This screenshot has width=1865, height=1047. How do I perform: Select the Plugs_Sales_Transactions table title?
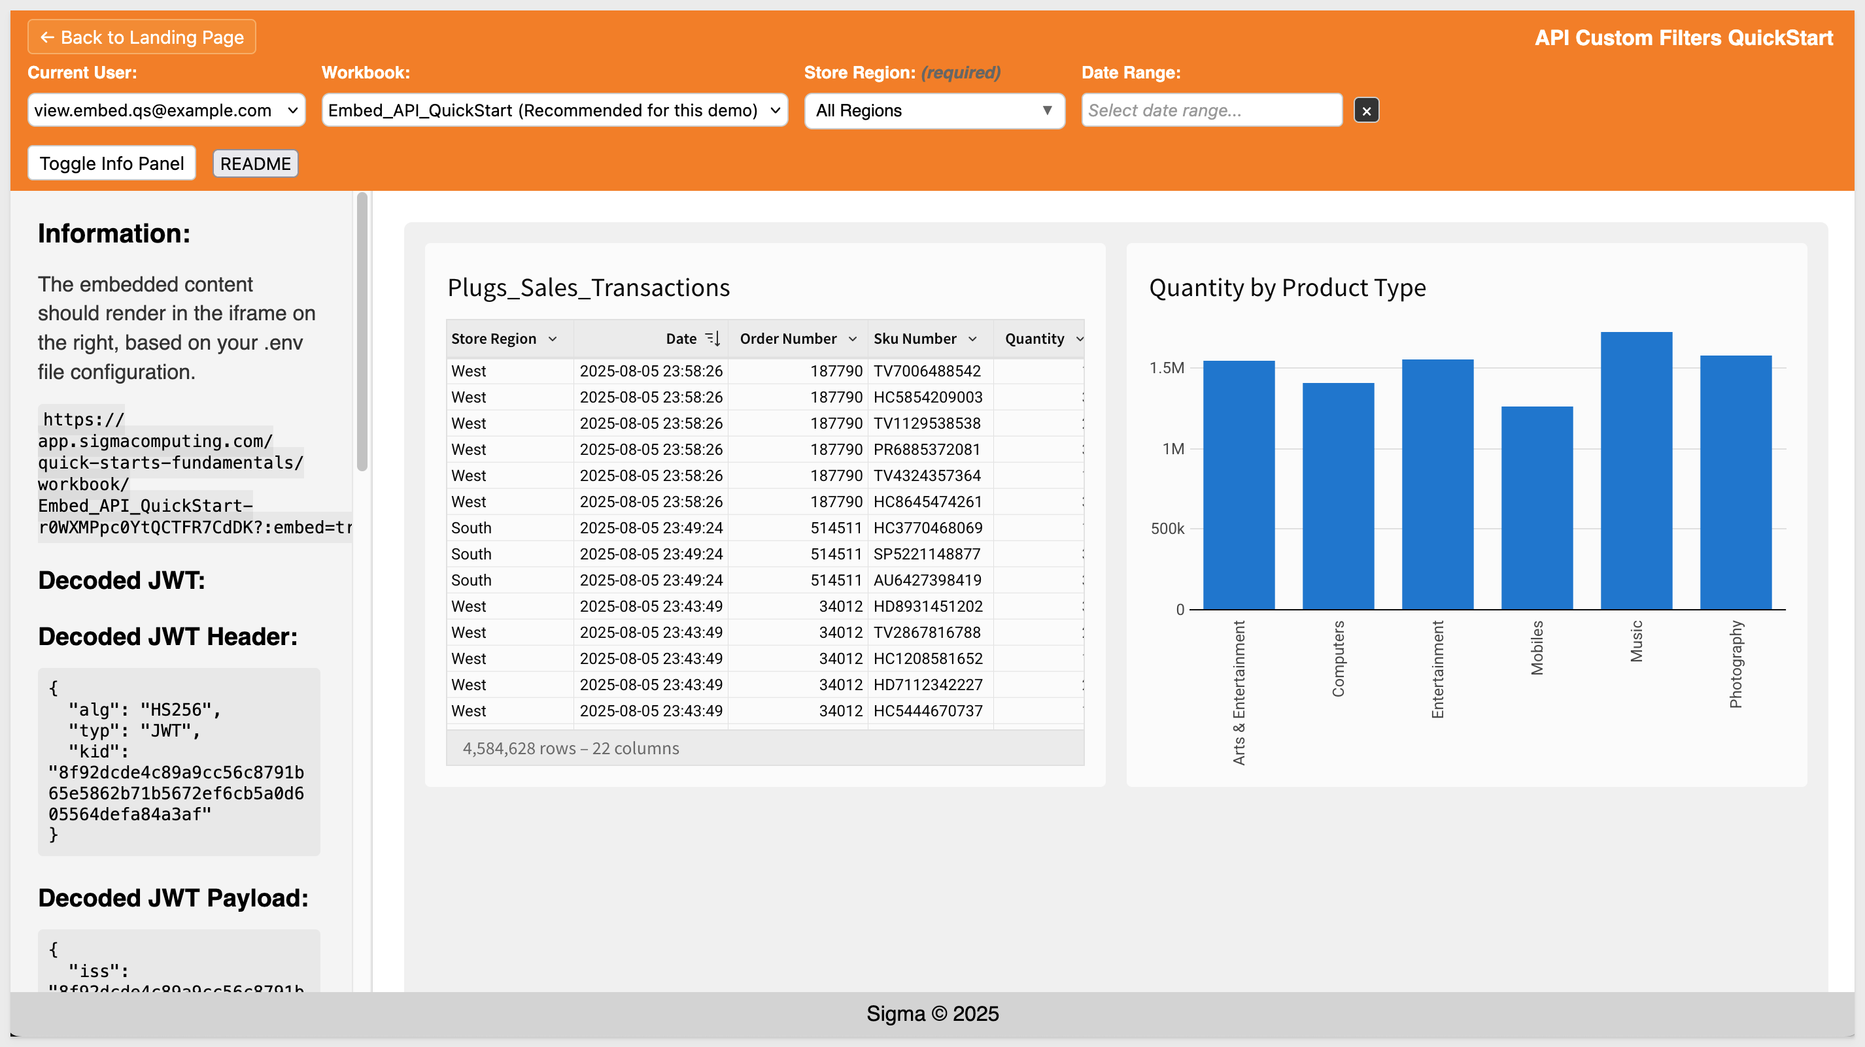[588, 288]
